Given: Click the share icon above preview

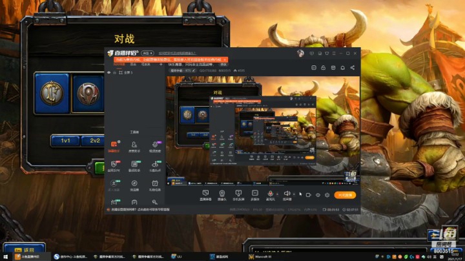Looking at the screenshot, I should 353,68.
